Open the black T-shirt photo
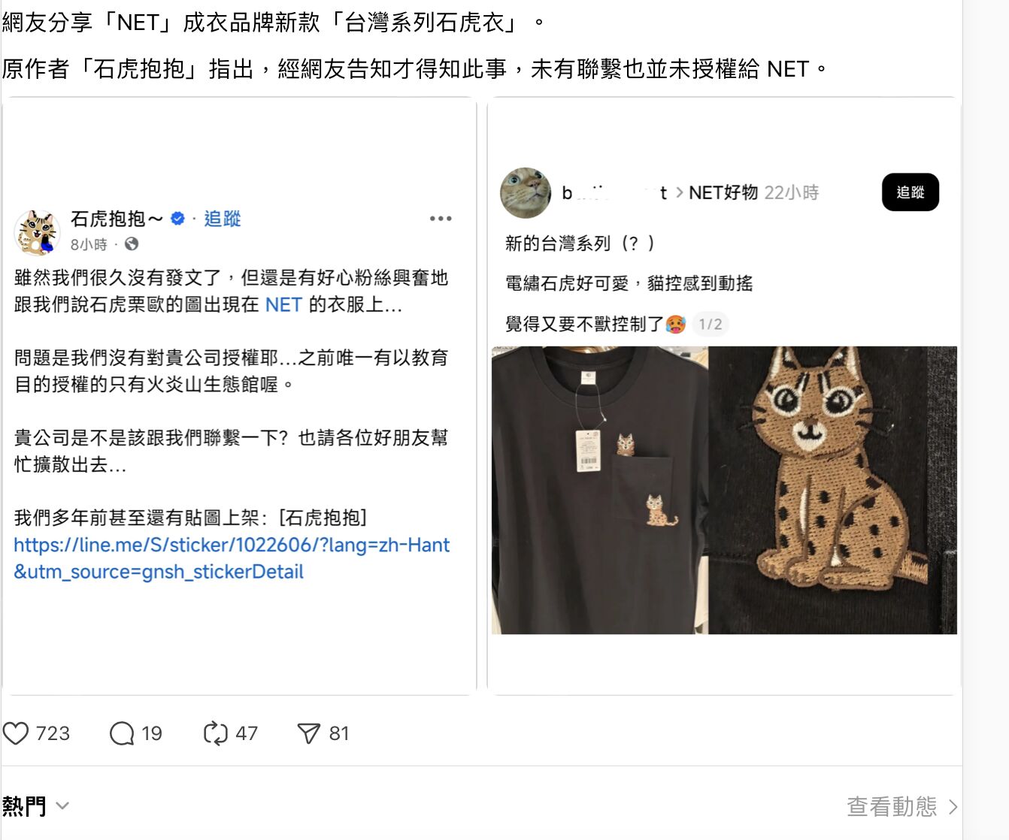The width and height of the screenshot is (1009, 840). (600, 490)
